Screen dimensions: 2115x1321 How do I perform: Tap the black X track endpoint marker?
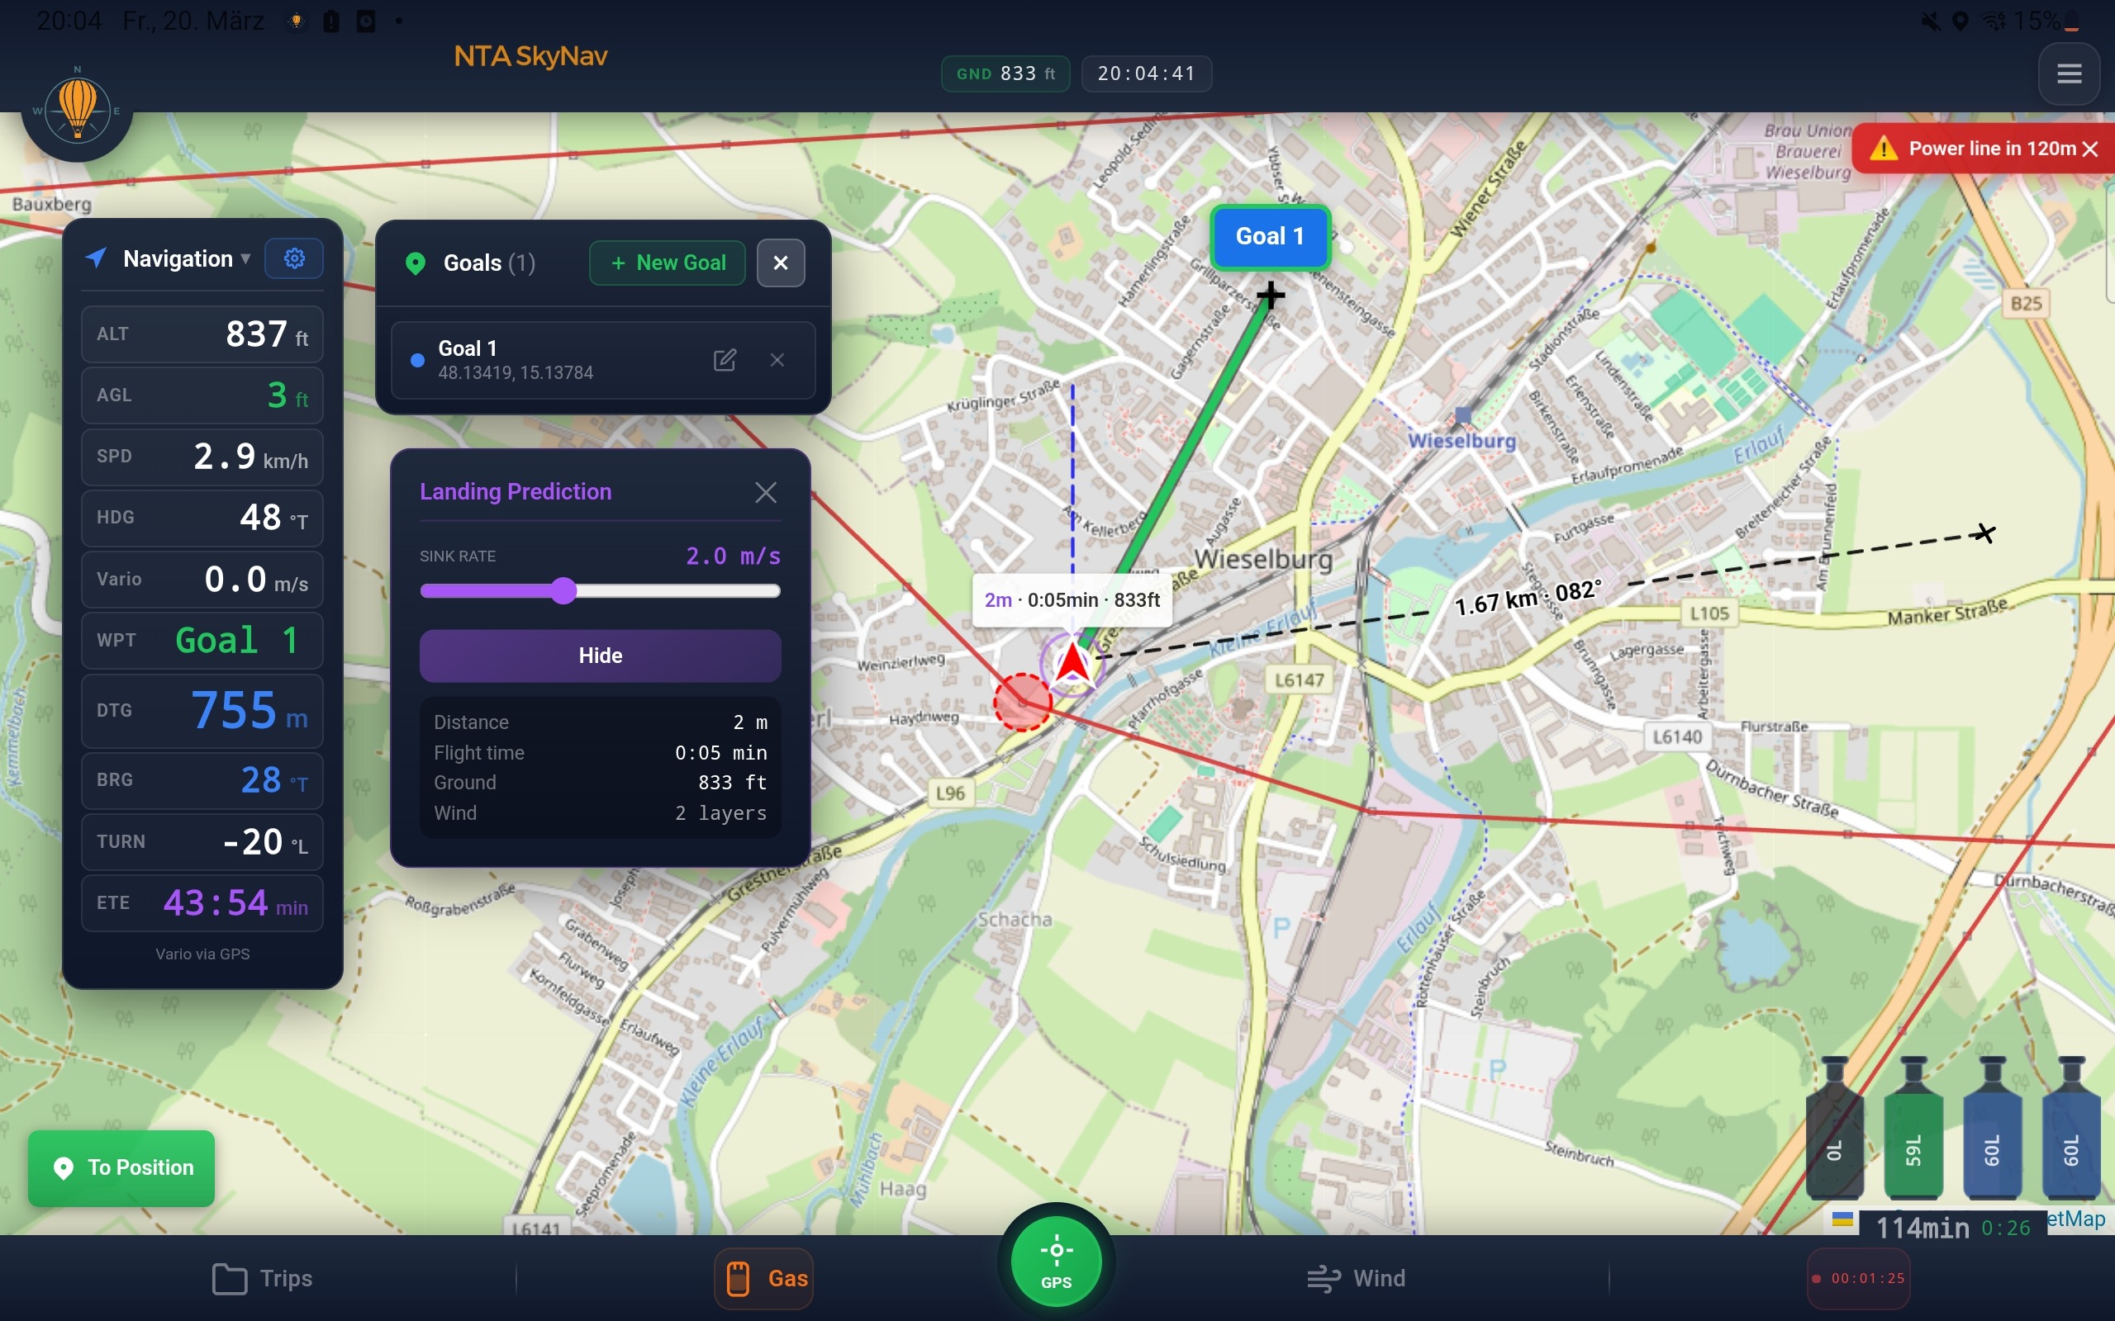[1984, 533]
